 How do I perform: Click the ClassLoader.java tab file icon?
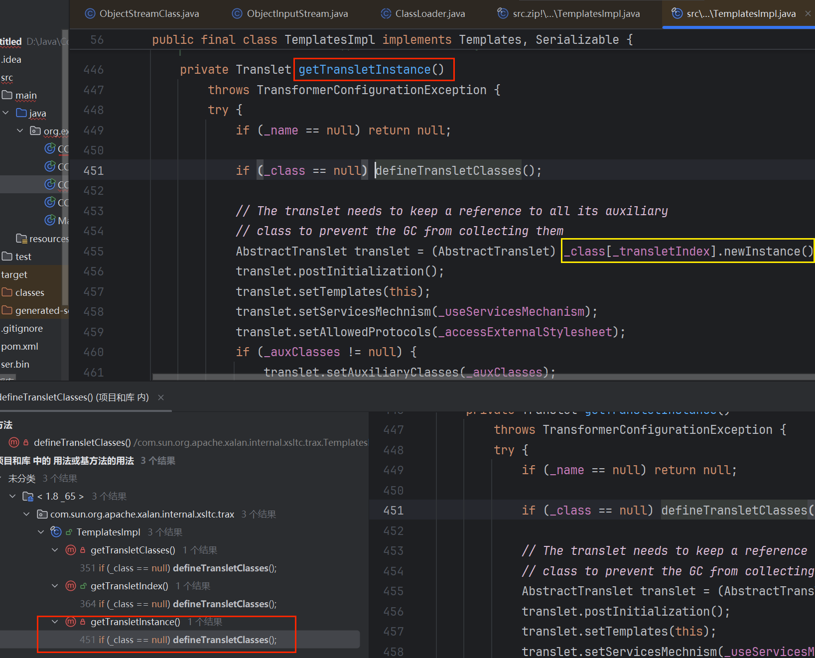click(386, 14)
